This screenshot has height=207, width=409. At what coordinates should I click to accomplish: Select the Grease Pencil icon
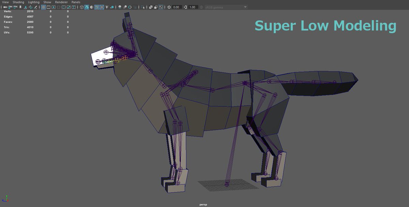coord(35,7)
